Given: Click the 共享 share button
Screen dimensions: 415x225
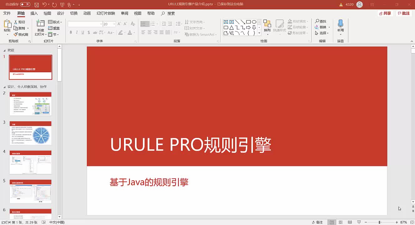Looking at the screenshot, I should coord(385,13).
